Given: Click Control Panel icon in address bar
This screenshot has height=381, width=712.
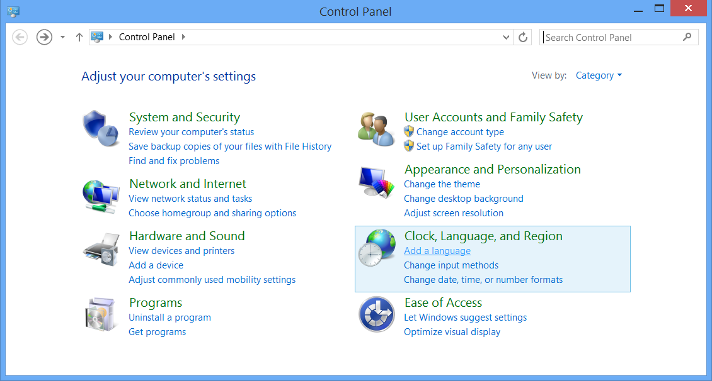Looking at the screenshot, I should pyautogui.click(x=97, y=37).
